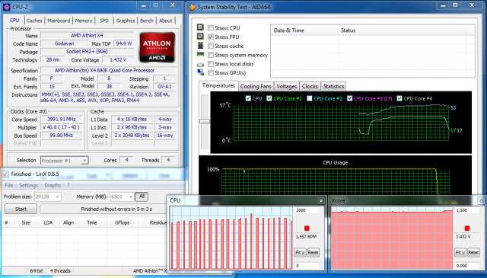Image resolution: width=487 pixels, height=278 pixels.
Task: Close the CPU fan graph gadget
Action: [x=321, y=201]
